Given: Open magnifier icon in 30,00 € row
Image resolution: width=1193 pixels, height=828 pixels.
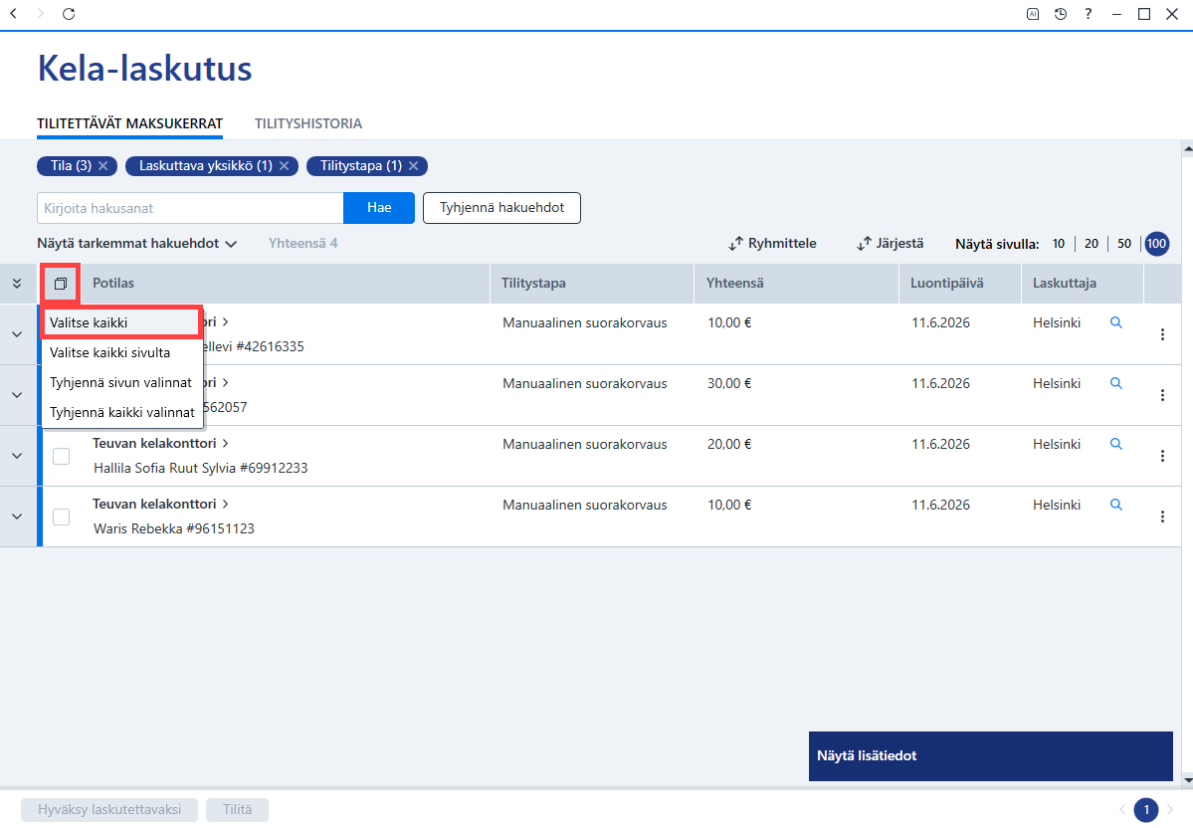Looking at the screenshot, I should pos(1116,383).
